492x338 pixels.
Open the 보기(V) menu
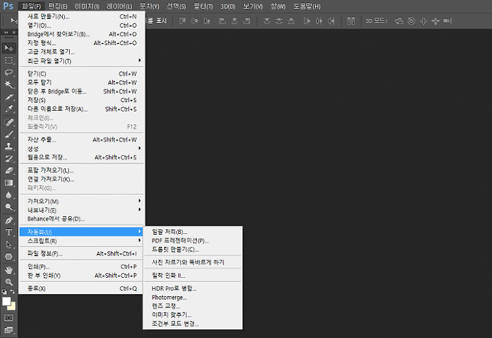click(253, 6)
